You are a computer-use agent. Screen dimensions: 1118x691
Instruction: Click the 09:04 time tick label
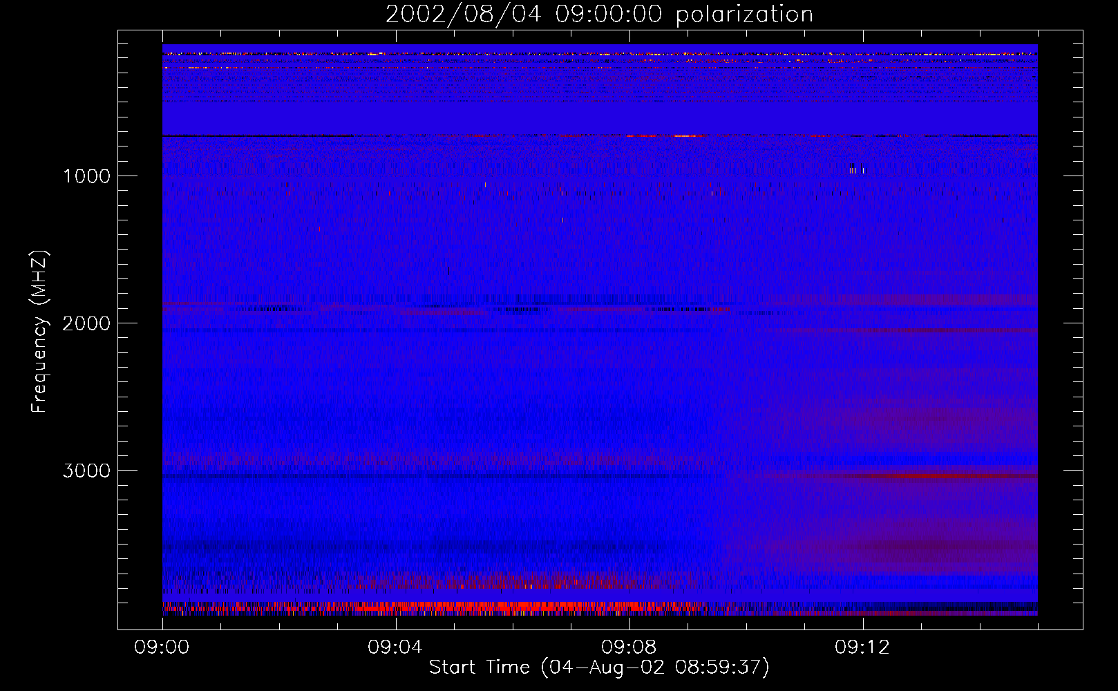pos(395,647)
